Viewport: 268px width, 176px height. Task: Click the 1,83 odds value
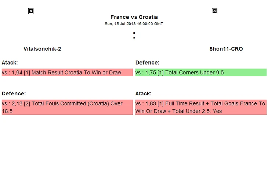tap(151, 104)
